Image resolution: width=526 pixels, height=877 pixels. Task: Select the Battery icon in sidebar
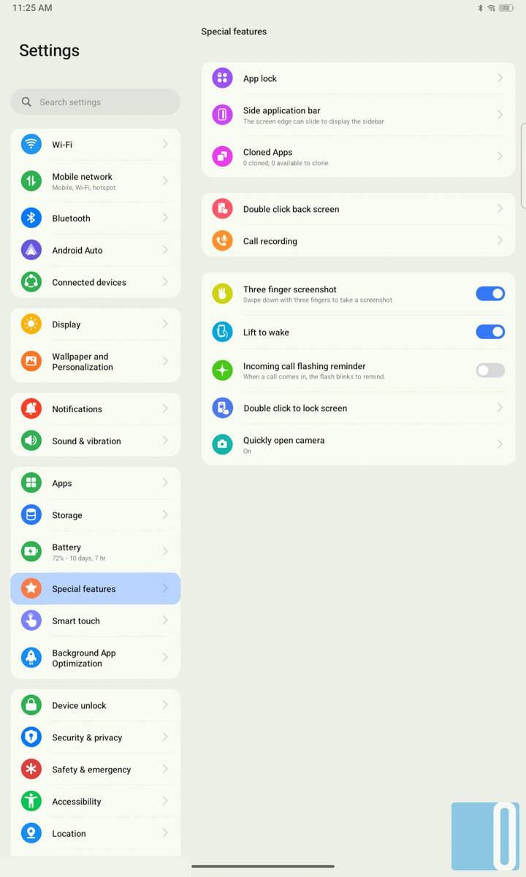(x=31, y=552)
